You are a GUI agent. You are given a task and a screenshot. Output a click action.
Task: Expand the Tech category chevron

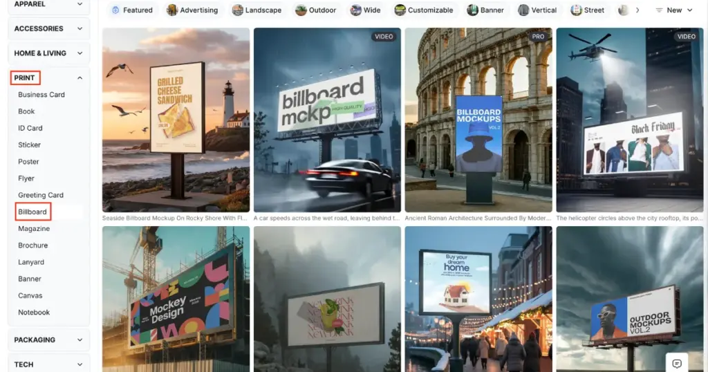coord(80,364)
